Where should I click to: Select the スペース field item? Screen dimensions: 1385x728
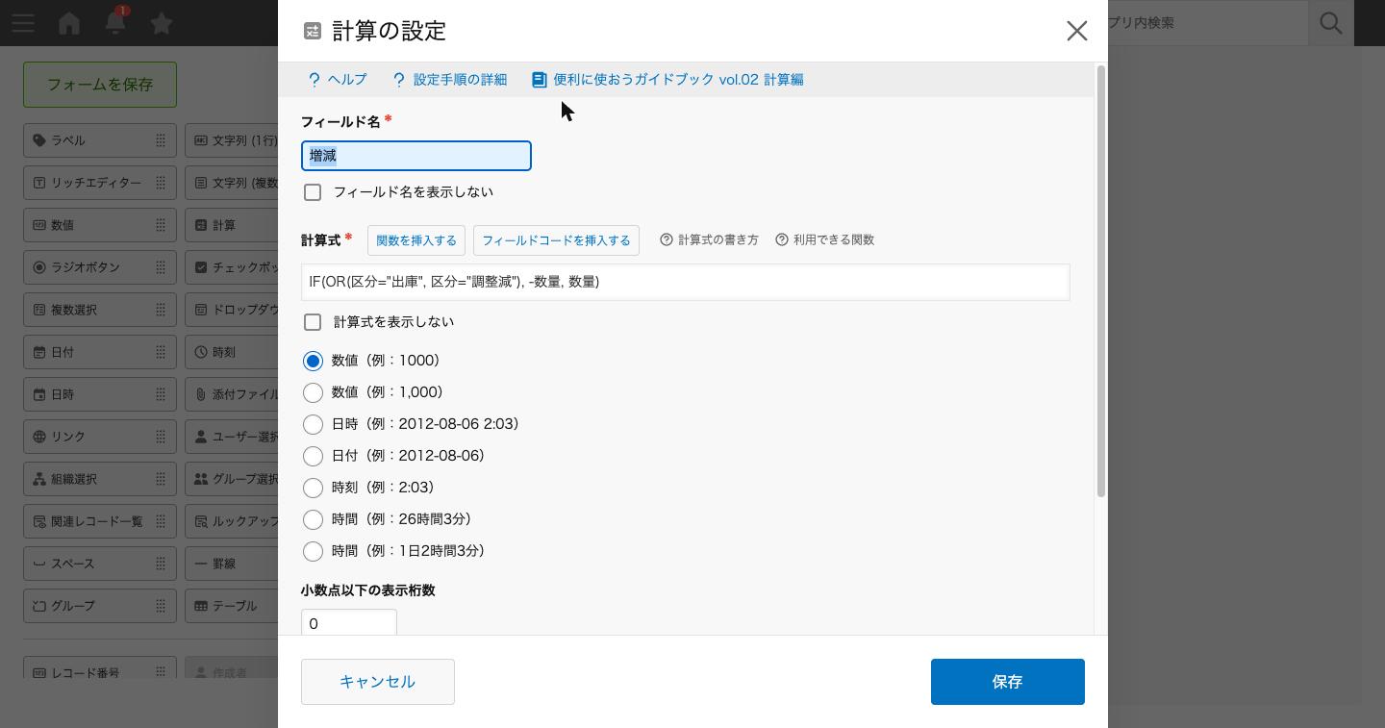tap(100, 564)
